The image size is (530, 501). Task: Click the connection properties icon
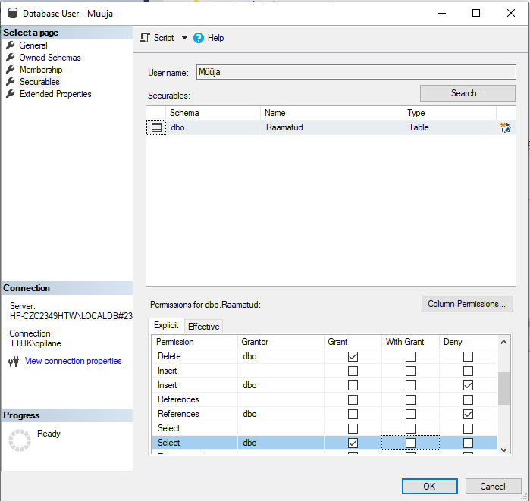point(13,362)
